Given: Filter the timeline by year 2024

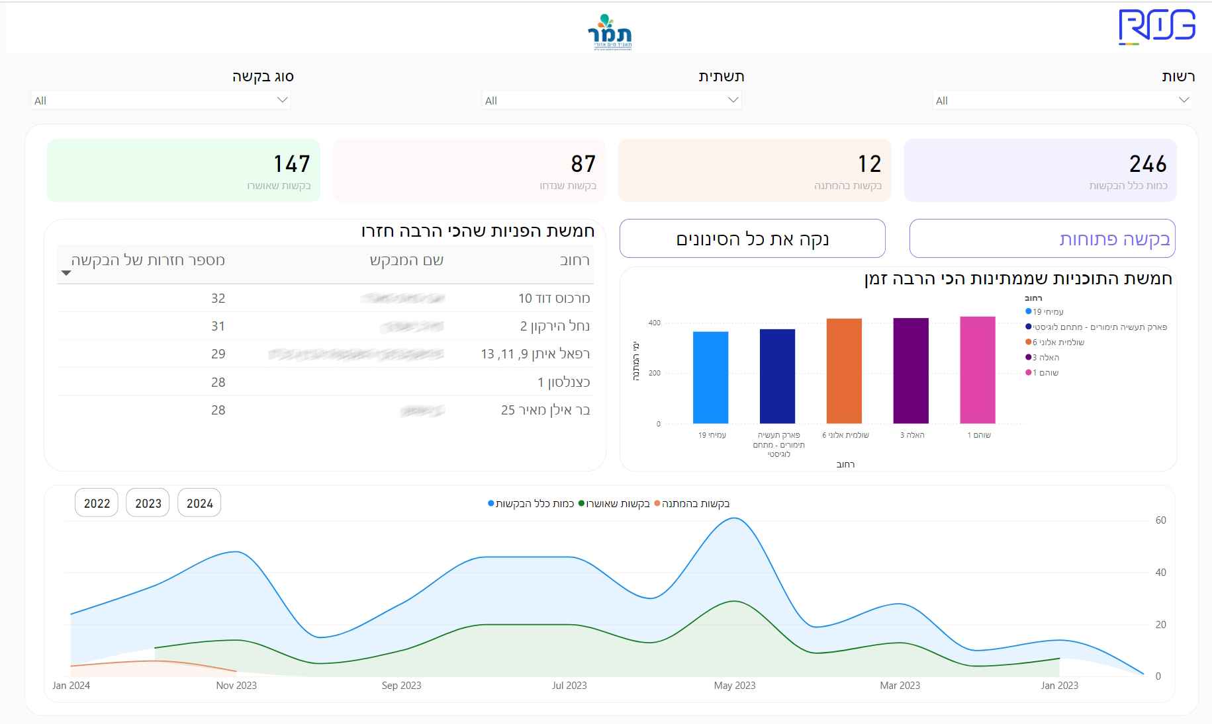Looking at the screenshot, I should pyautogui.click(x=200, y=503).
